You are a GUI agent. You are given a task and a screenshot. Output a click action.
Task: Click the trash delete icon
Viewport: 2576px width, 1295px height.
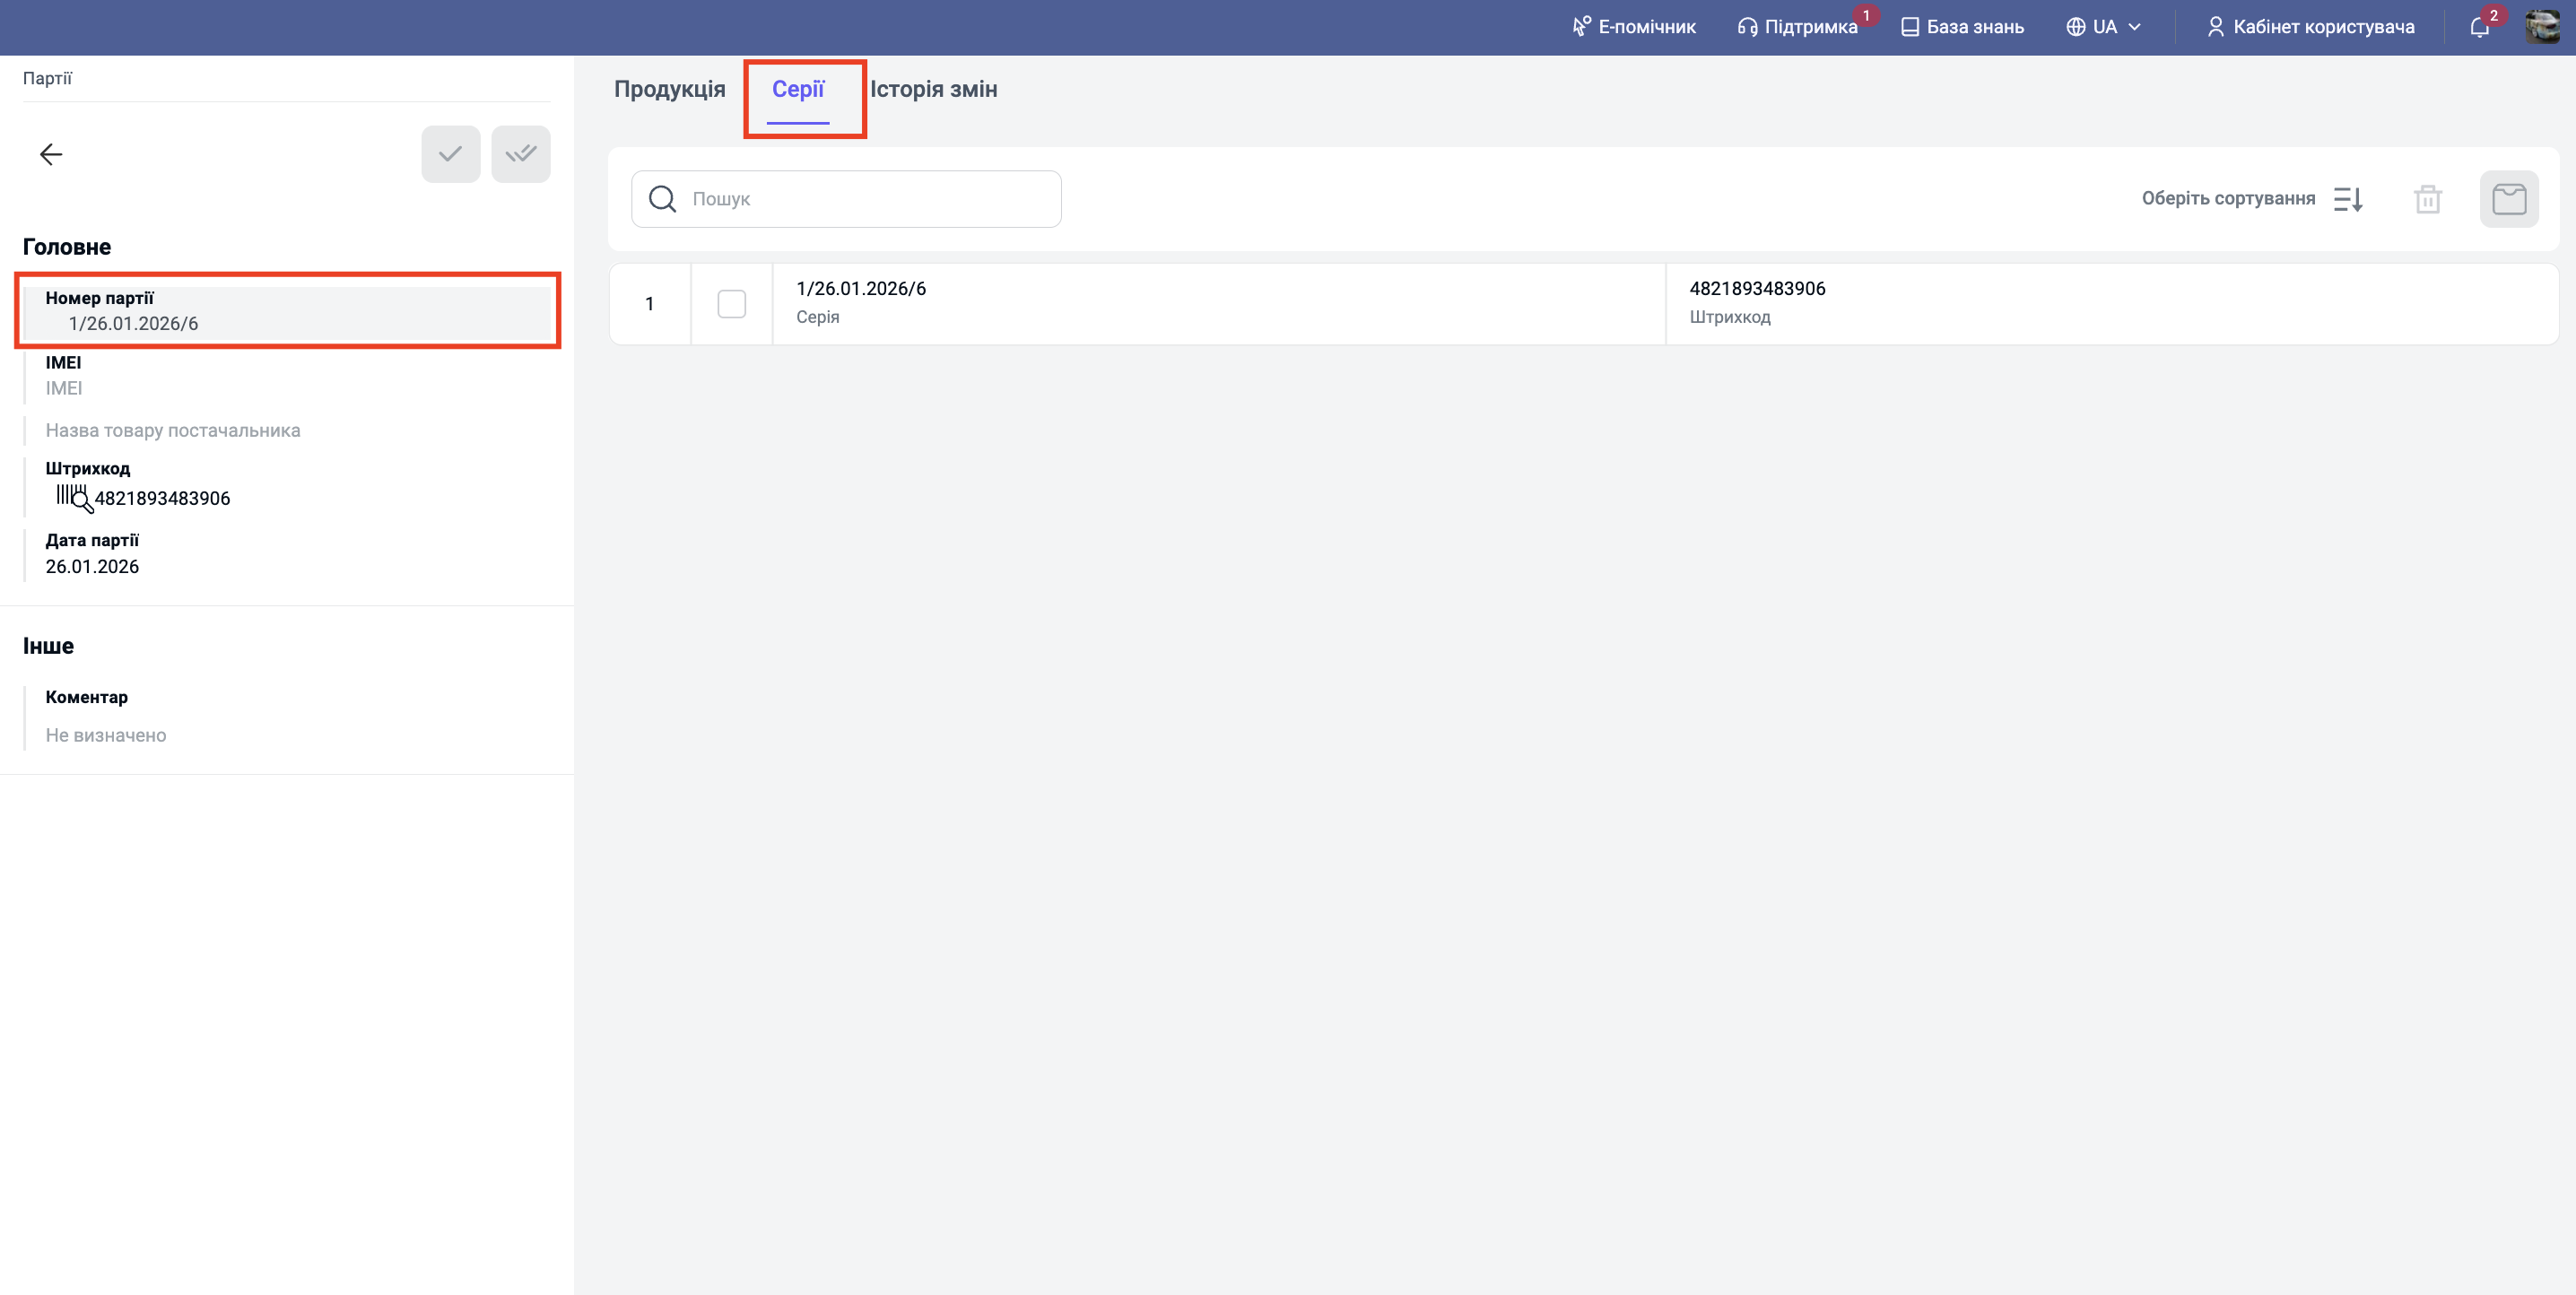[x=2427, y=199]
